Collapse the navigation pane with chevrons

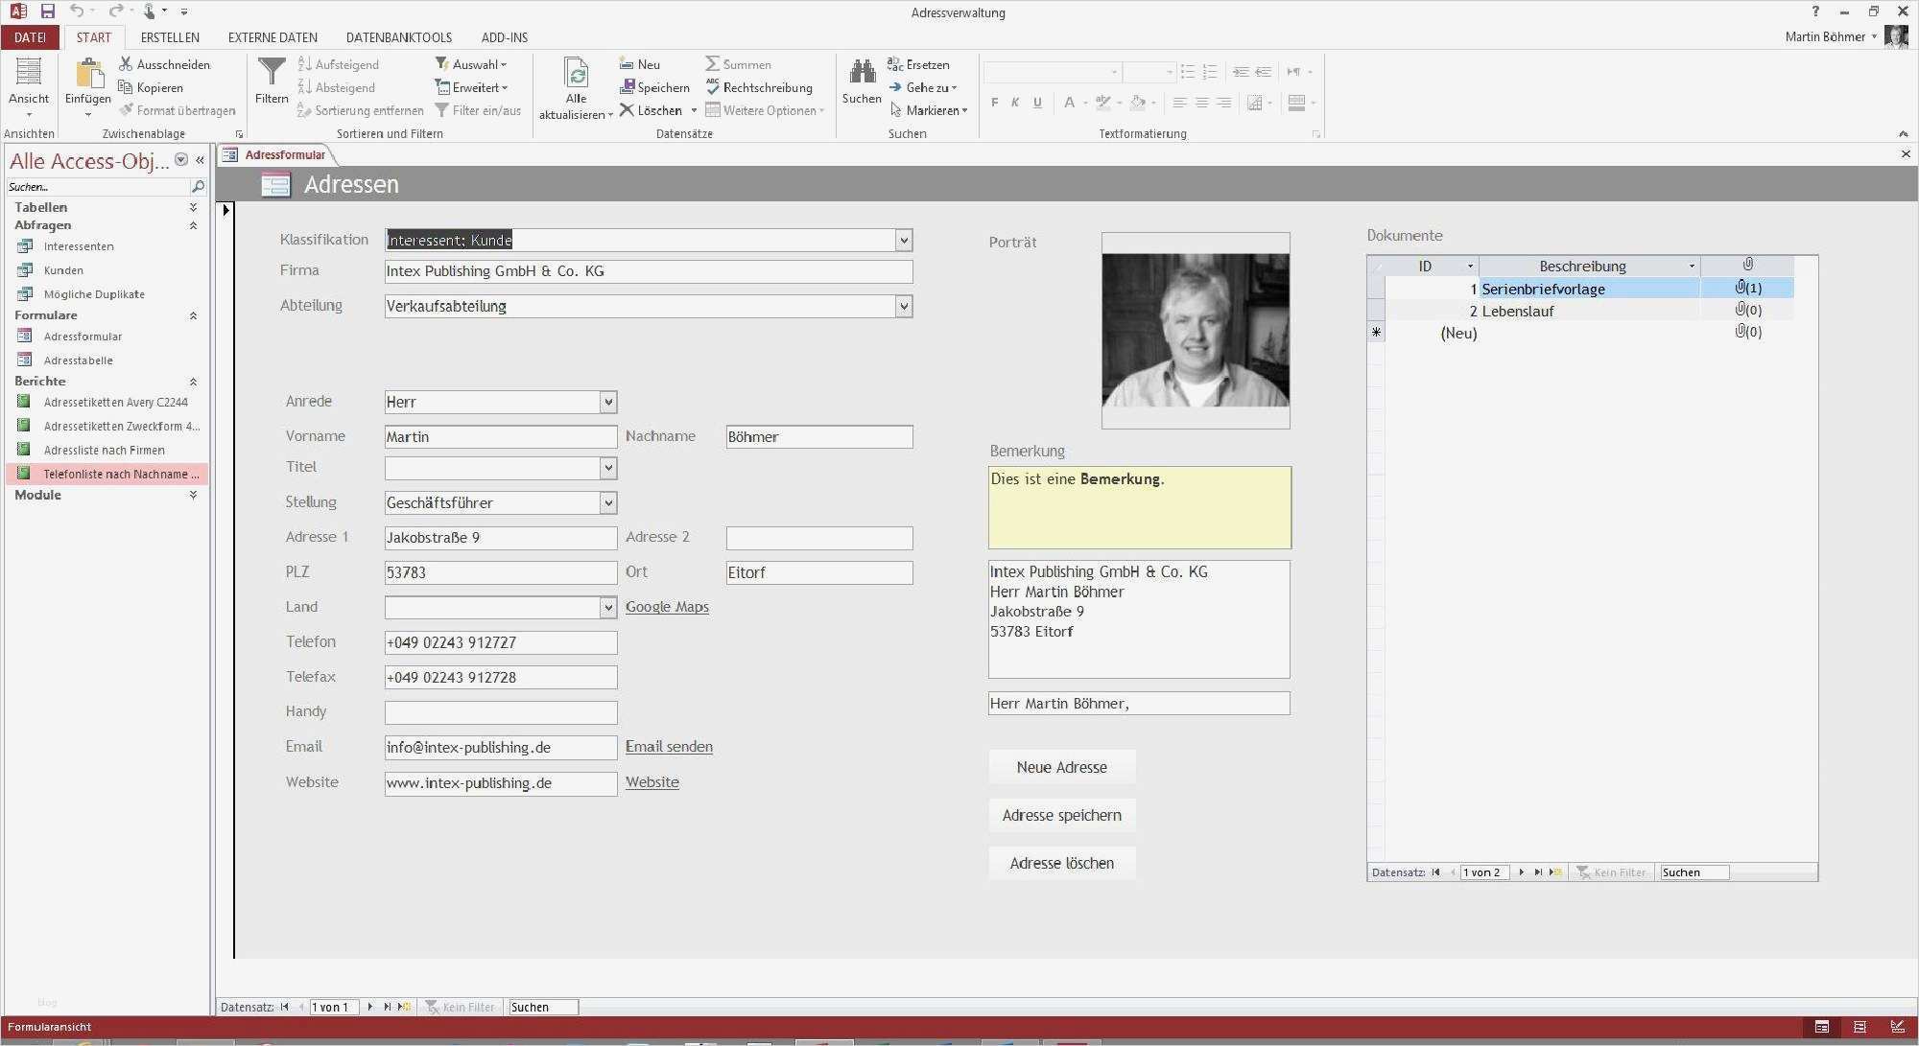pos(200,160)
